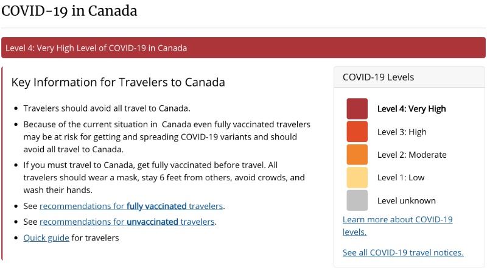Click the Level 1 Low yellow swatch
The width and height of the screenshot is (487, 268).
(x=357, y=177)
